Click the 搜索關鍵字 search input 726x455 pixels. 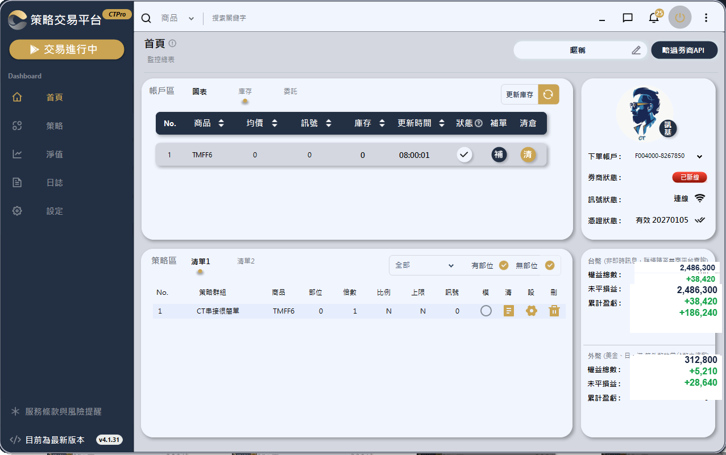pos(229,18)
